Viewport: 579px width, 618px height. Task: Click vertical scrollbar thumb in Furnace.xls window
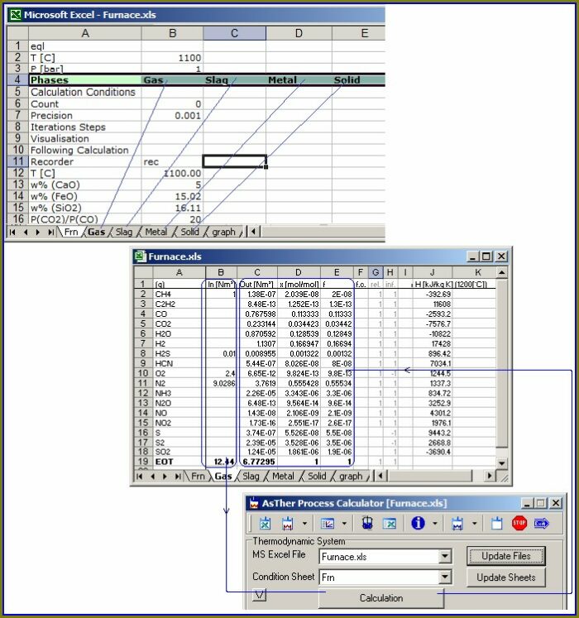click(x=501, y=362)
